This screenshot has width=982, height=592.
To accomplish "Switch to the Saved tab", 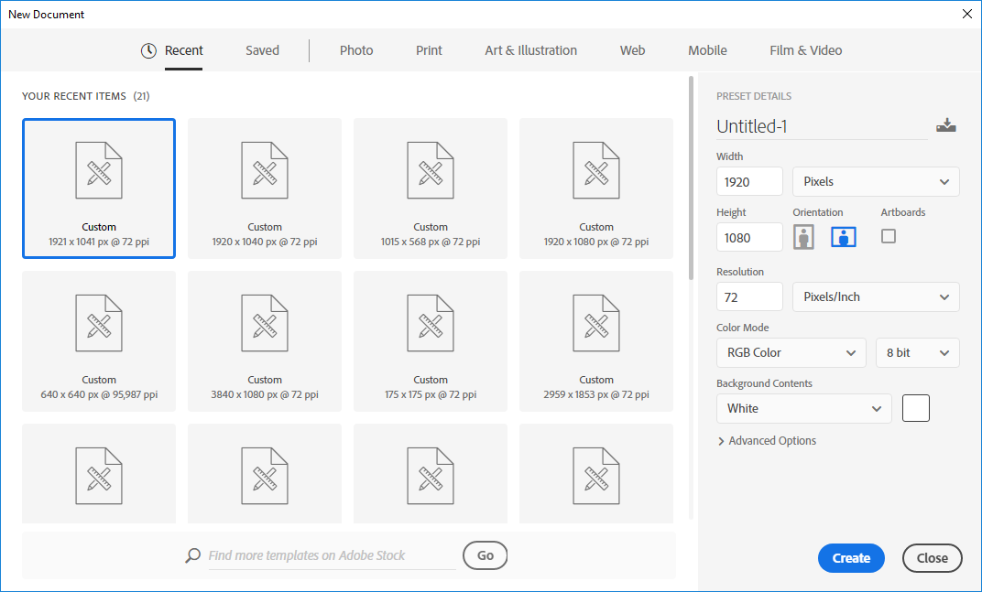I will pyautogui.click(x=262, y=50).
